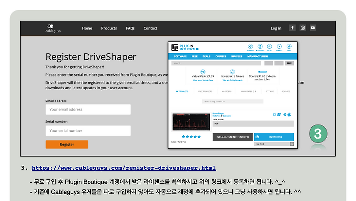
Task: Click the Apple platform icon for DriveShaper
Action: pos(289,114)
